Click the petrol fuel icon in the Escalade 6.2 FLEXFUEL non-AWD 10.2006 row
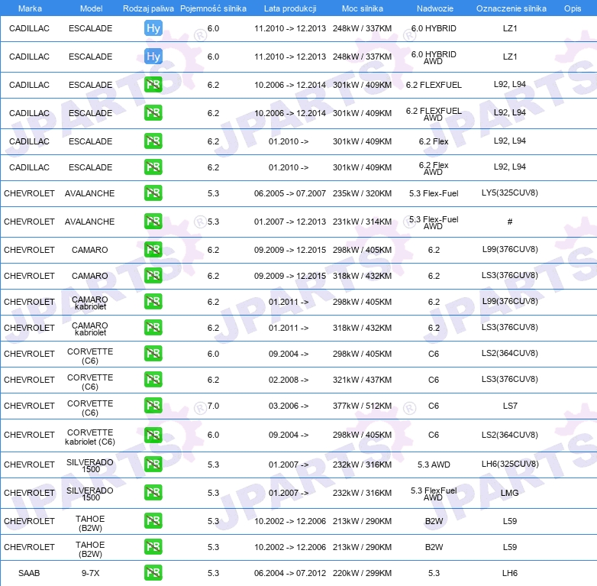This screenshot has height=586, width=597. [153, 85]
